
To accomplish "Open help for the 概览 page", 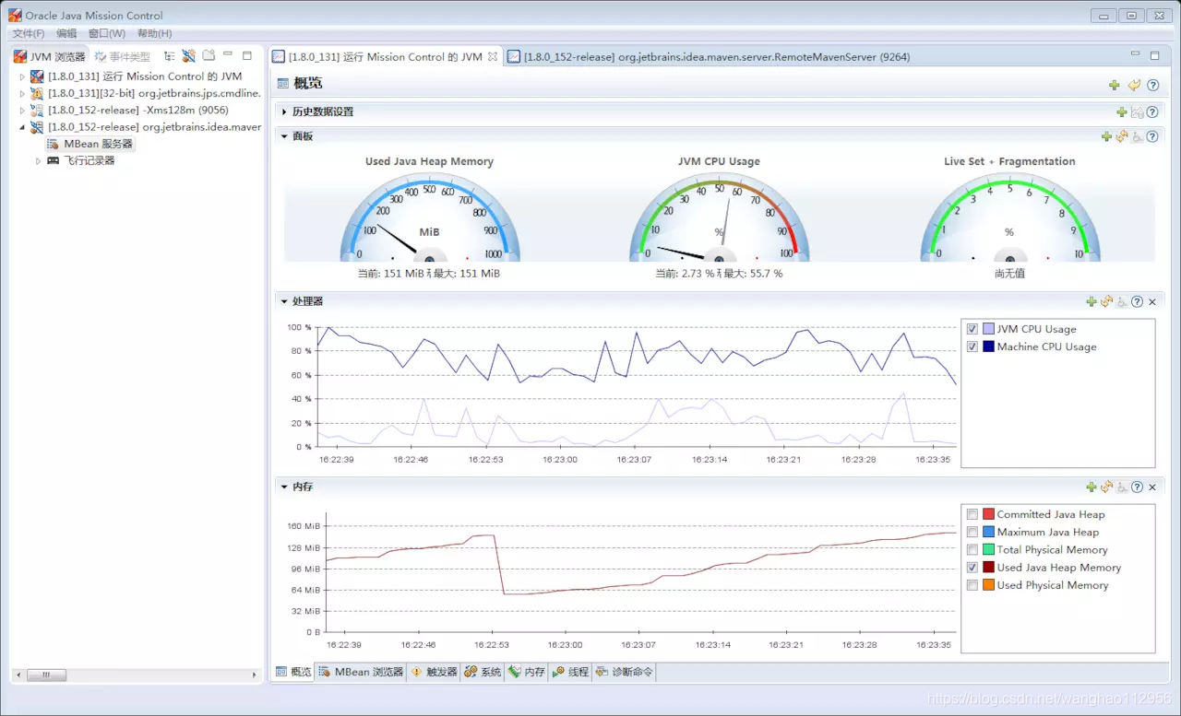I will tap(1153, 85).
